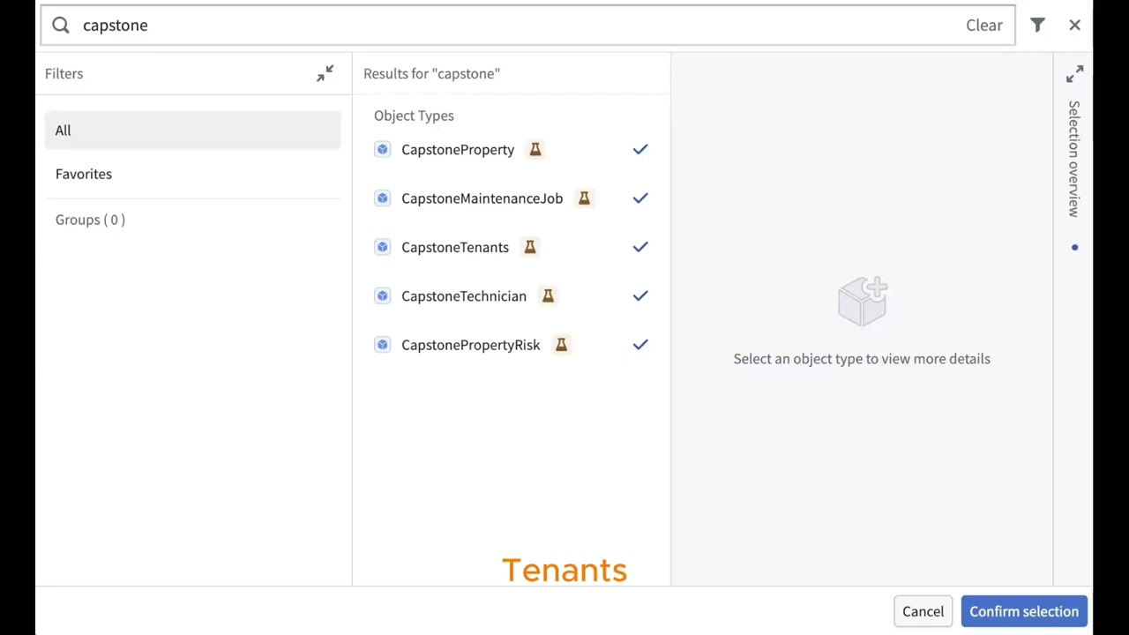Click the CapstonePropertyRisk cube icon

[x=382, y=345]
